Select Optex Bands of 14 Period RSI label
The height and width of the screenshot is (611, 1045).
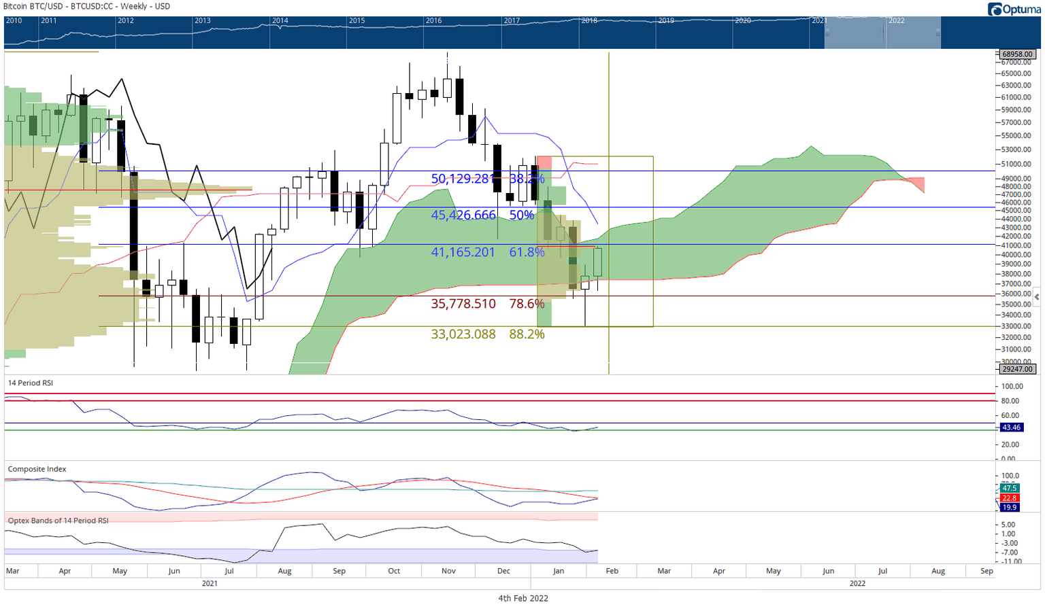tap(58, 521)
